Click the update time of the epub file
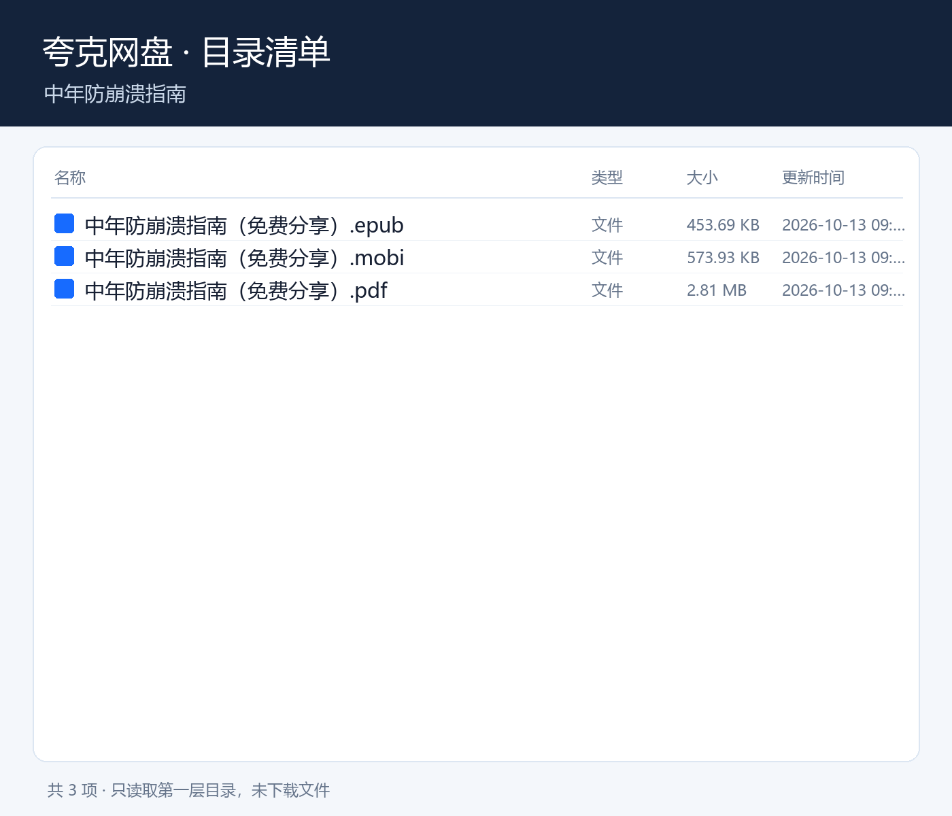Image resolution: width=952 pixels, height=816 pixels. click(843, 225)
